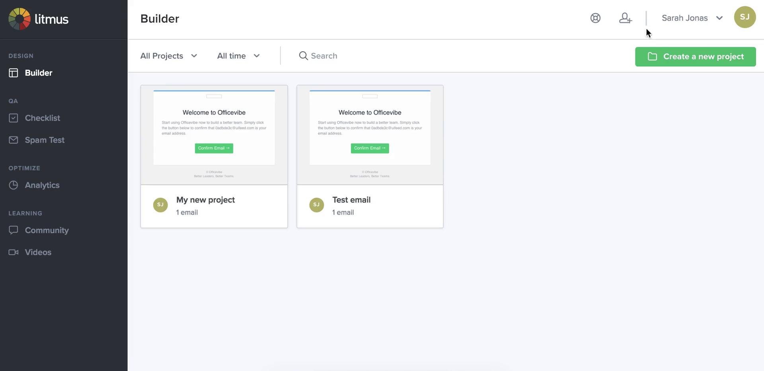
Task: Click the search magnifier icon
Action: (303, 56)
